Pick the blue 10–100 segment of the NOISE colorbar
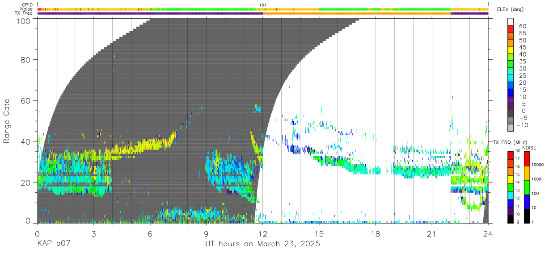The height and width of the screenshot is (253, 549). 527,201
